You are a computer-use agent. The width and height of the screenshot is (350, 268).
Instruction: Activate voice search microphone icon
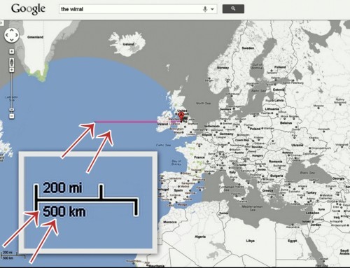(205, 9)
